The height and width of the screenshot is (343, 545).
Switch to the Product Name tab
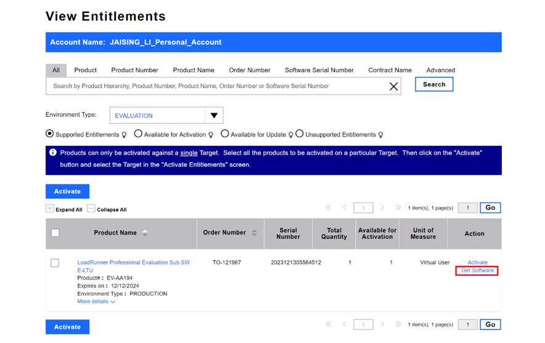(x=194, y=70)
